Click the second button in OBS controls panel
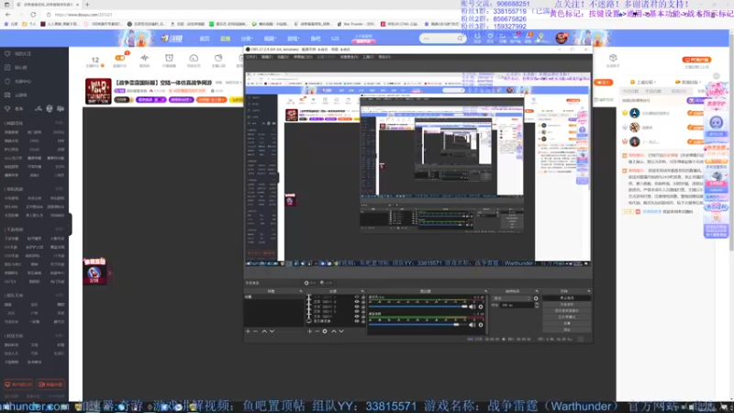The height and width of the screenshot is (413, 734). 567,305
